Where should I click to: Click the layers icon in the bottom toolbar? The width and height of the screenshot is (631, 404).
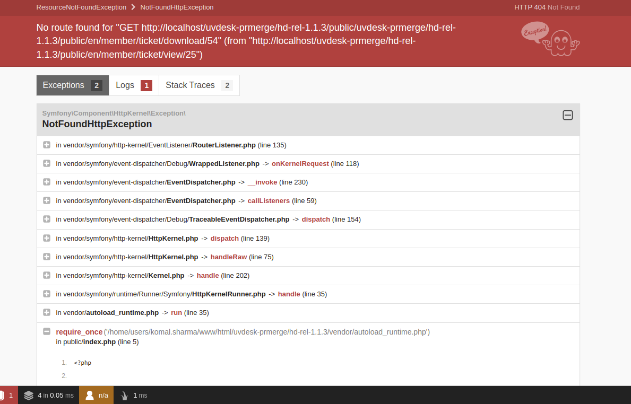pyautogui.click(x=29, y=395)
